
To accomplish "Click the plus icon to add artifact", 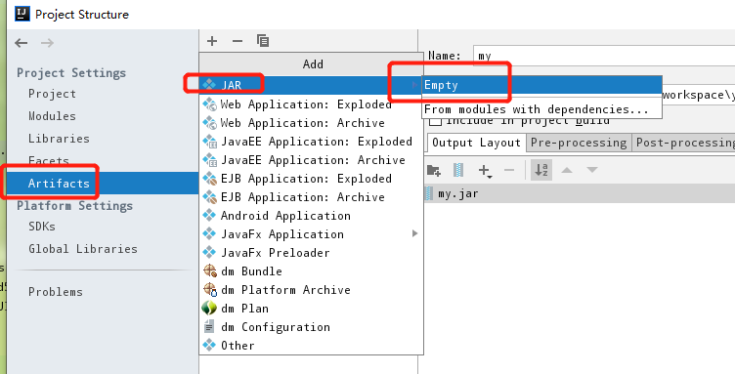I will [212, 41].
